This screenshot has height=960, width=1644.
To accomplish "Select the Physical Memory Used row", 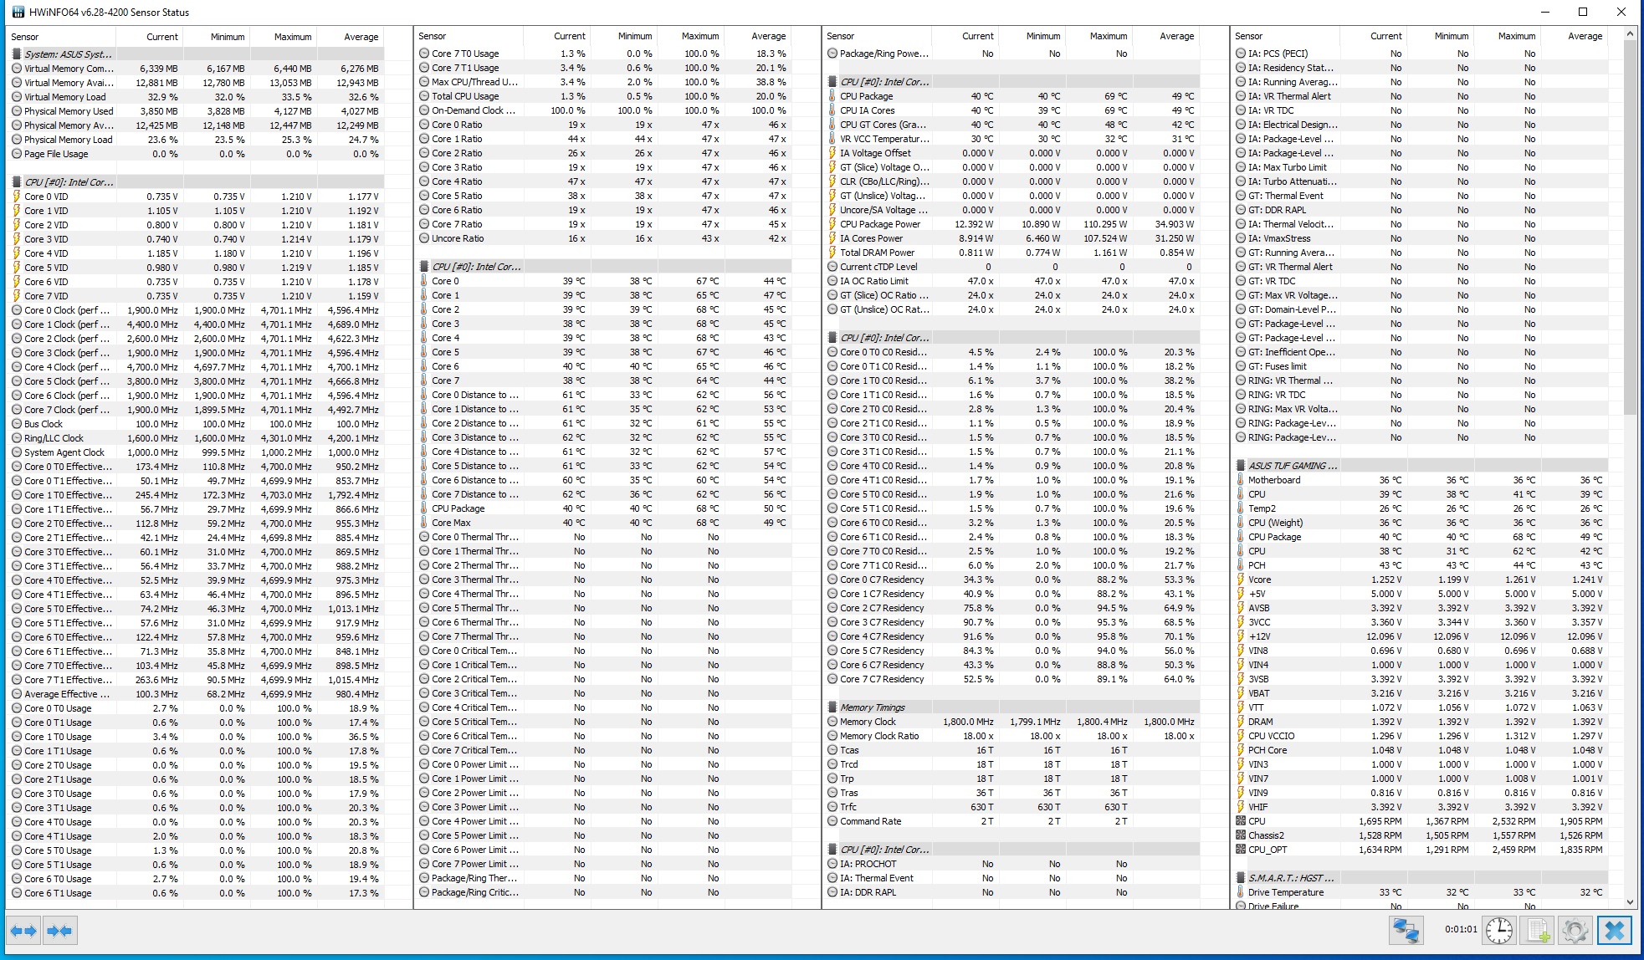I will pyautogui.click(x=197, y=111).
